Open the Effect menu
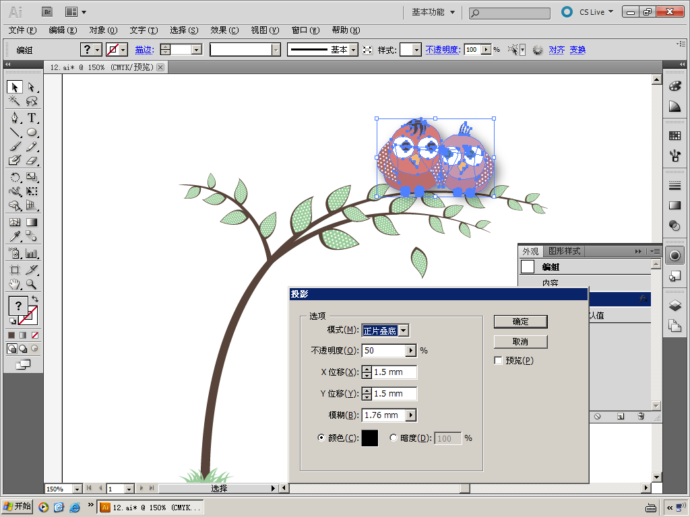This screenshot has height=517, width=690. point(224,30)
